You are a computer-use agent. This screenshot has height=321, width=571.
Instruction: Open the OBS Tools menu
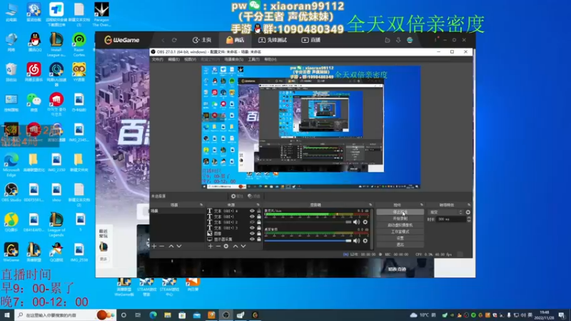254,59
